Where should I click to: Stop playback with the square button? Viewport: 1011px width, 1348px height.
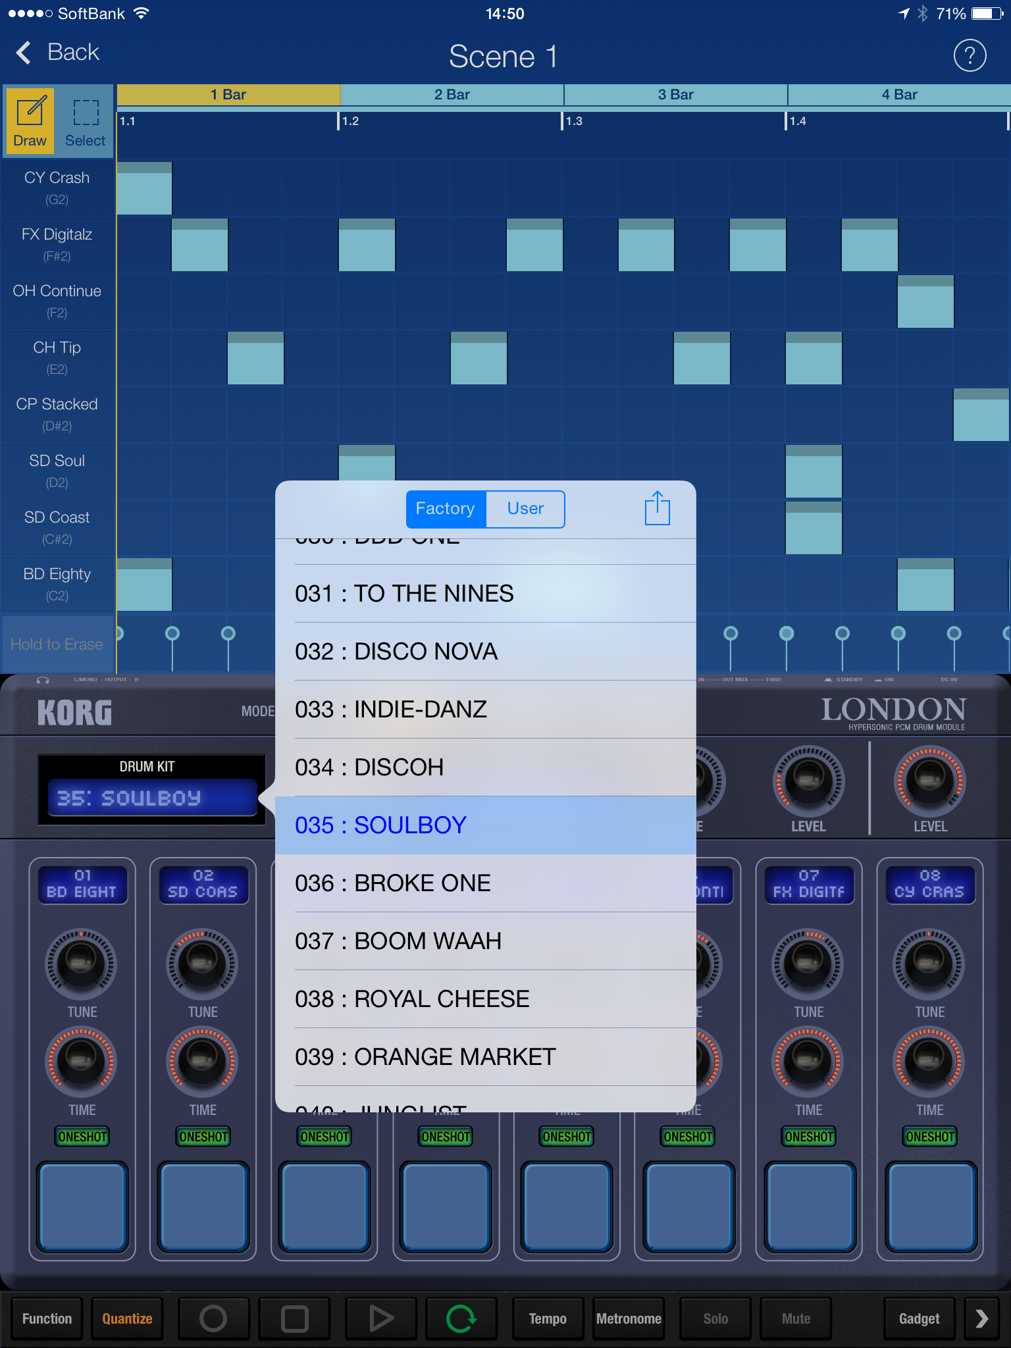[x=294, y=1318]
